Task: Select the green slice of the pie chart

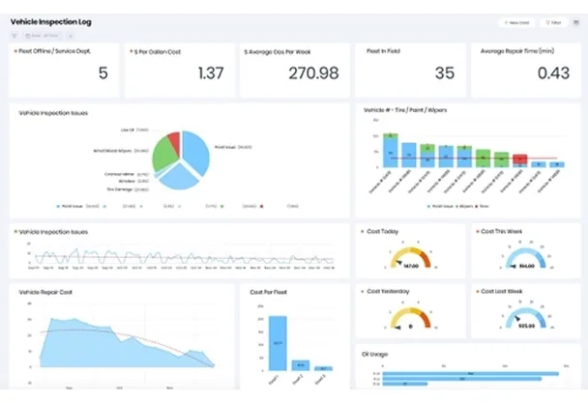Action: (163, 154)
